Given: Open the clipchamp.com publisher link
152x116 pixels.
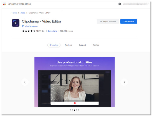Looking at the screenshot, I should 31,26.
